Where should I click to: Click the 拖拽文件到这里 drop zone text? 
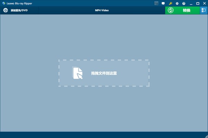[104, 73]
